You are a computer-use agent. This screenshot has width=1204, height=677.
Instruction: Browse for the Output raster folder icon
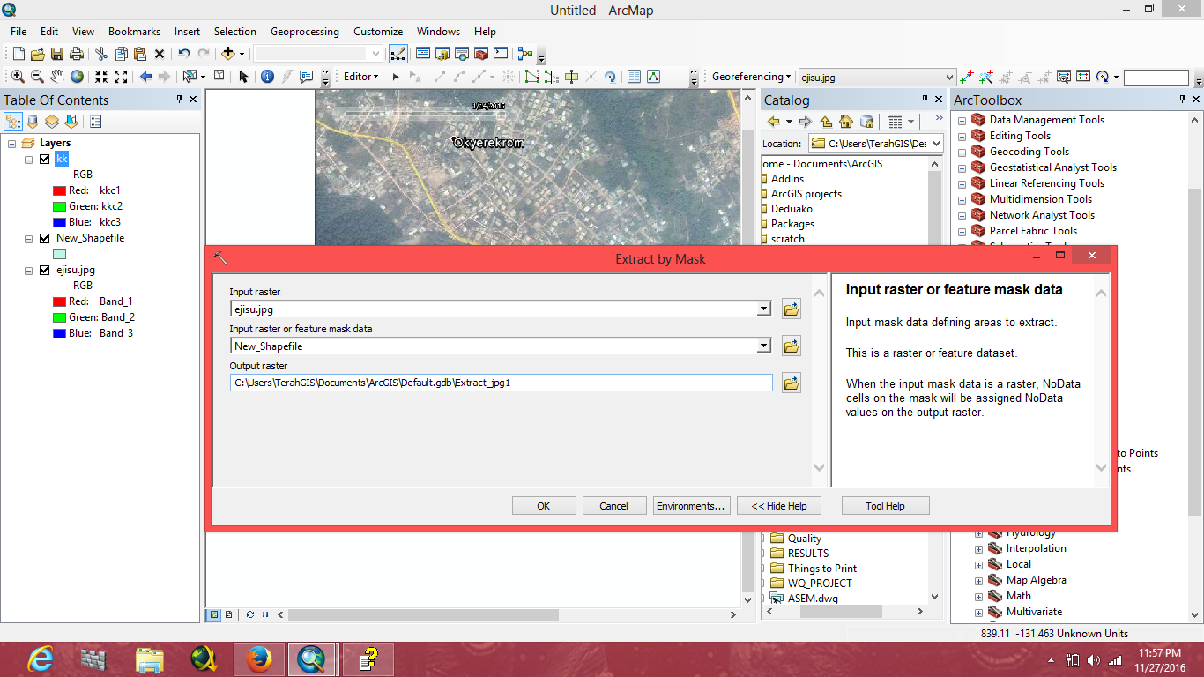[x=791, y=383]
